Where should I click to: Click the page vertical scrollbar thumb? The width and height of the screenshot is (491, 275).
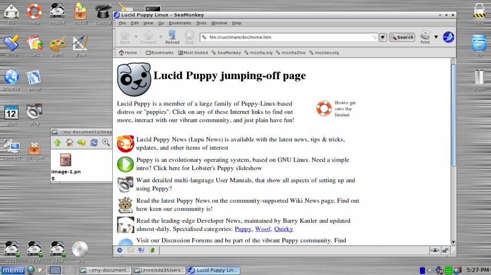tap(454, 115)
